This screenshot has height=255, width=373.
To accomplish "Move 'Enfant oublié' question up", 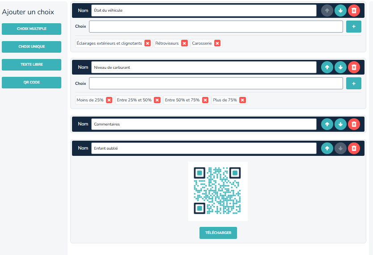I will pyautogui.click(x=327, y=148).
